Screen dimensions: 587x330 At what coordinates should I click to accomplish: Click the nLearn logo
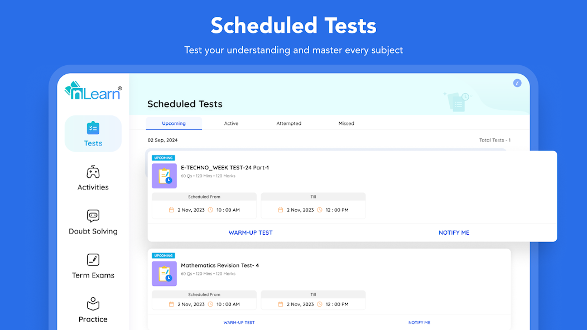[x=93, y=91]
